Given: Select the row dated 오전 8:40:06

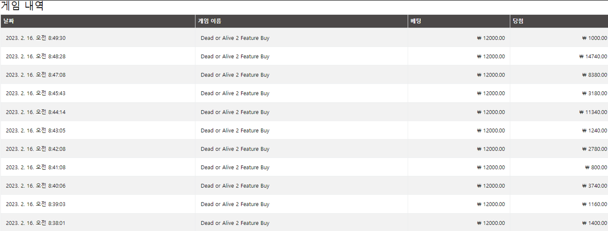Looking at the screenshot, I should pos(304,186).
